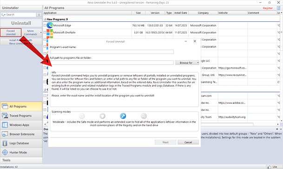Sort by Application column header
This screenshot has width=283, height=169.
[87, 13]
